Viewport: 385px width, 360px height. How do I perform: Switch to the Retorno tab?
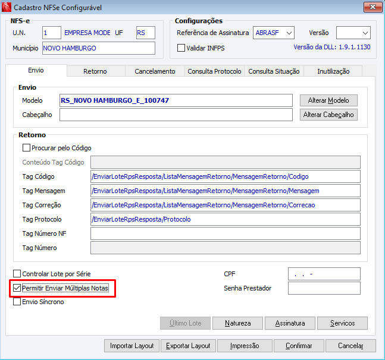coord(95,71)
